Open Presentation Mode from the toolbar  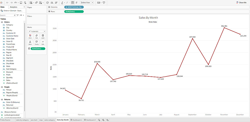104,3
